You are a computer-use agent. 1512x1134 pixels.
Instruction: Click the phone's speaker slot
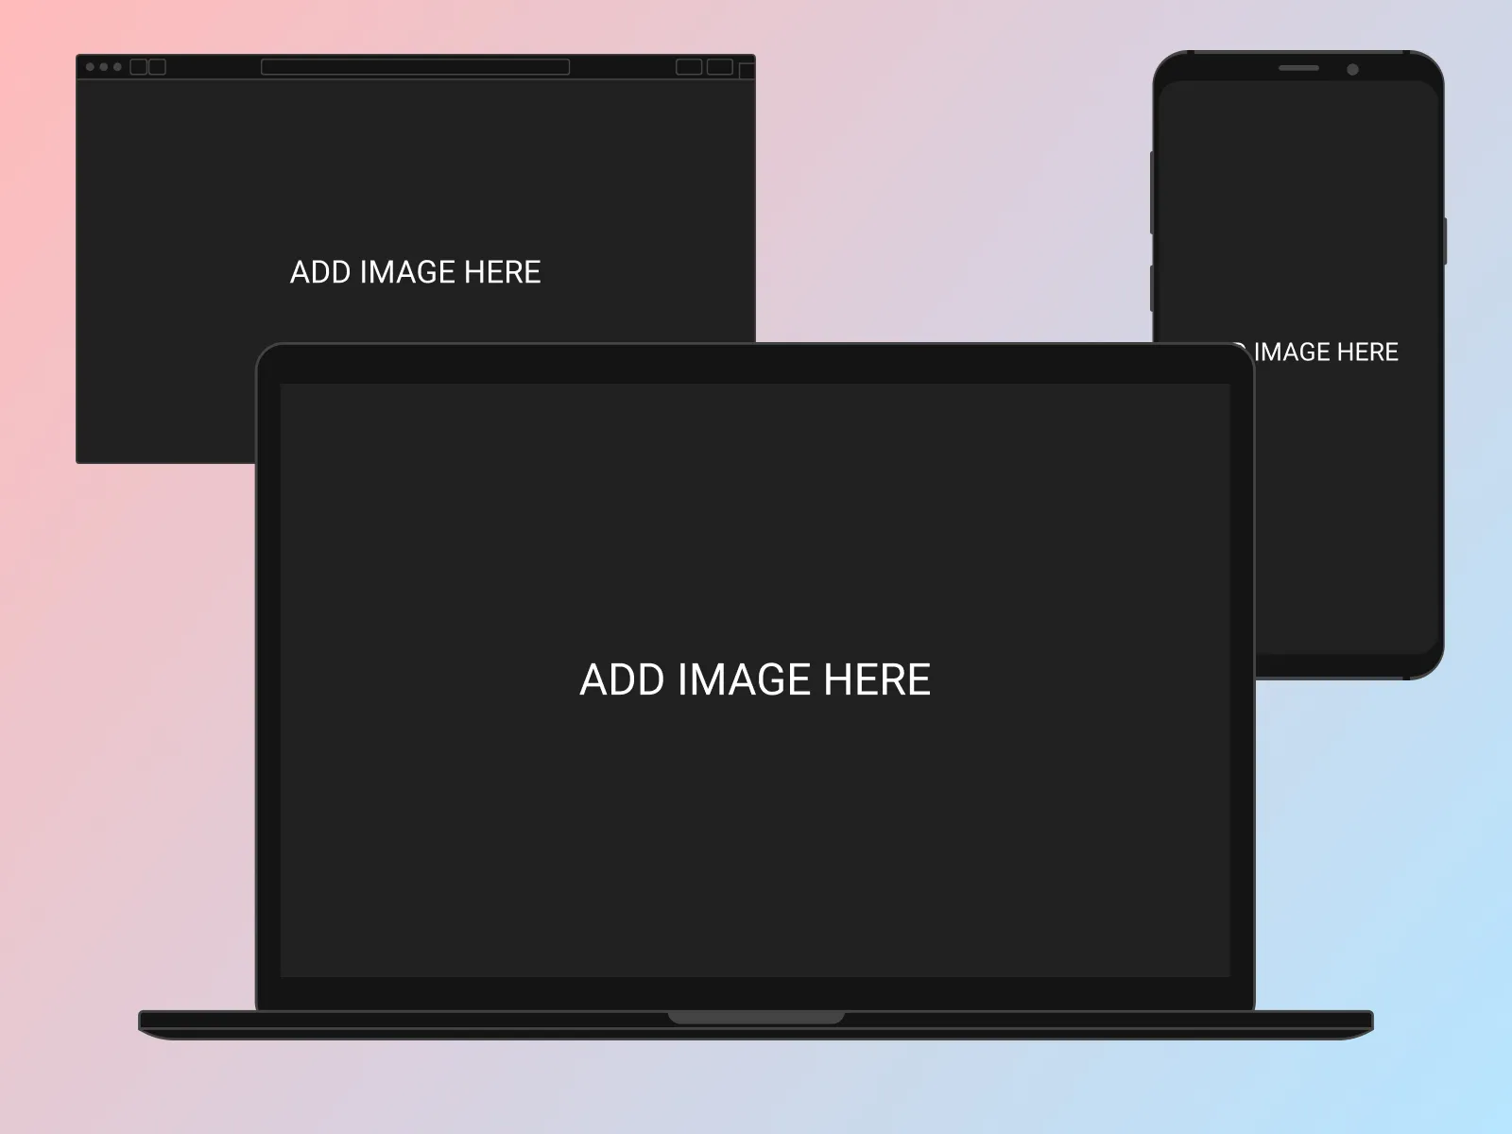point(1298,68)
